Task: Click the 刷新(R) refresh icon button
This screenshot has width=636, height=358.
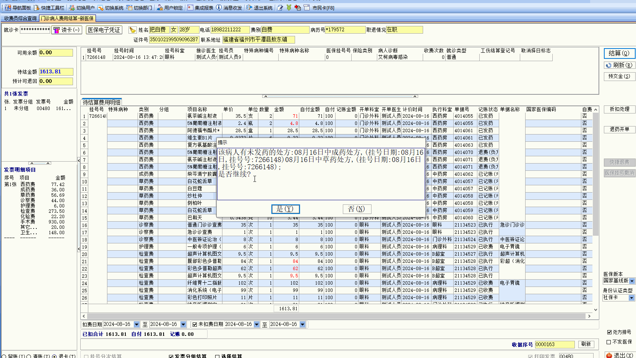Action: coord(620,65)
